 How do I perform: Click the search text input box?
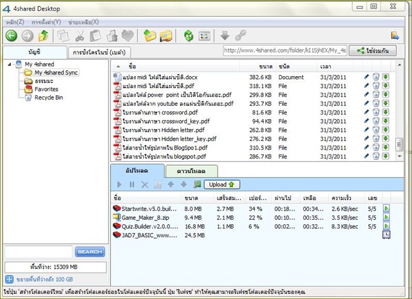coord(39,252)
